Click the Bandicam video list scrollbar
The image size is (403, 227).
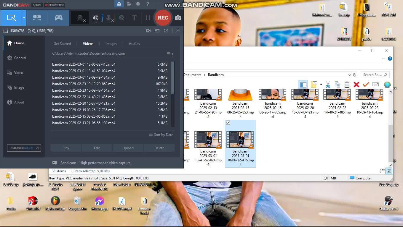173,78
